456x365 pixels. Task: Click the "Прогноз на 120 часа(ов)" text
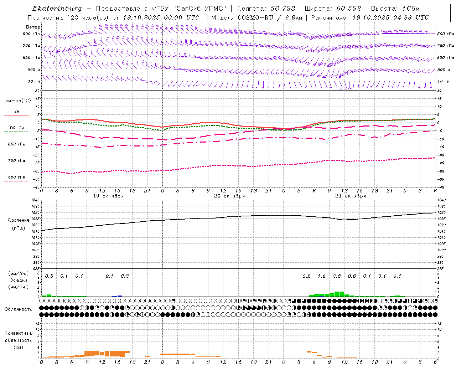[x=69, y=17]
